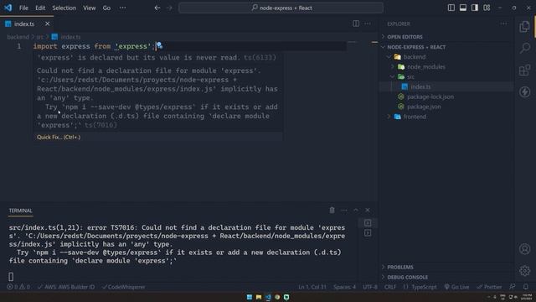Viewport: 536px width, 302px height.
Task: Open terminal panel more actions ellipsis
Action: tap(344, 211)
